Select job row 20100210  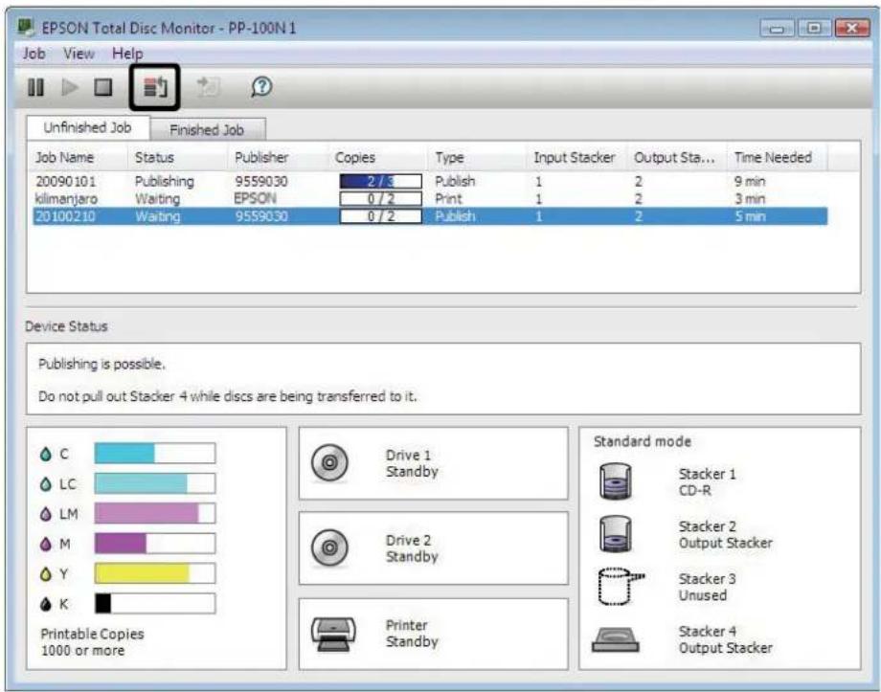(x=430, y=216)
